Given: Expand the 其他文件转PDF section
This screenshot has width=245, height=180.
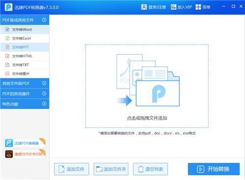Looking at the screenshot, I should [24, 83].
